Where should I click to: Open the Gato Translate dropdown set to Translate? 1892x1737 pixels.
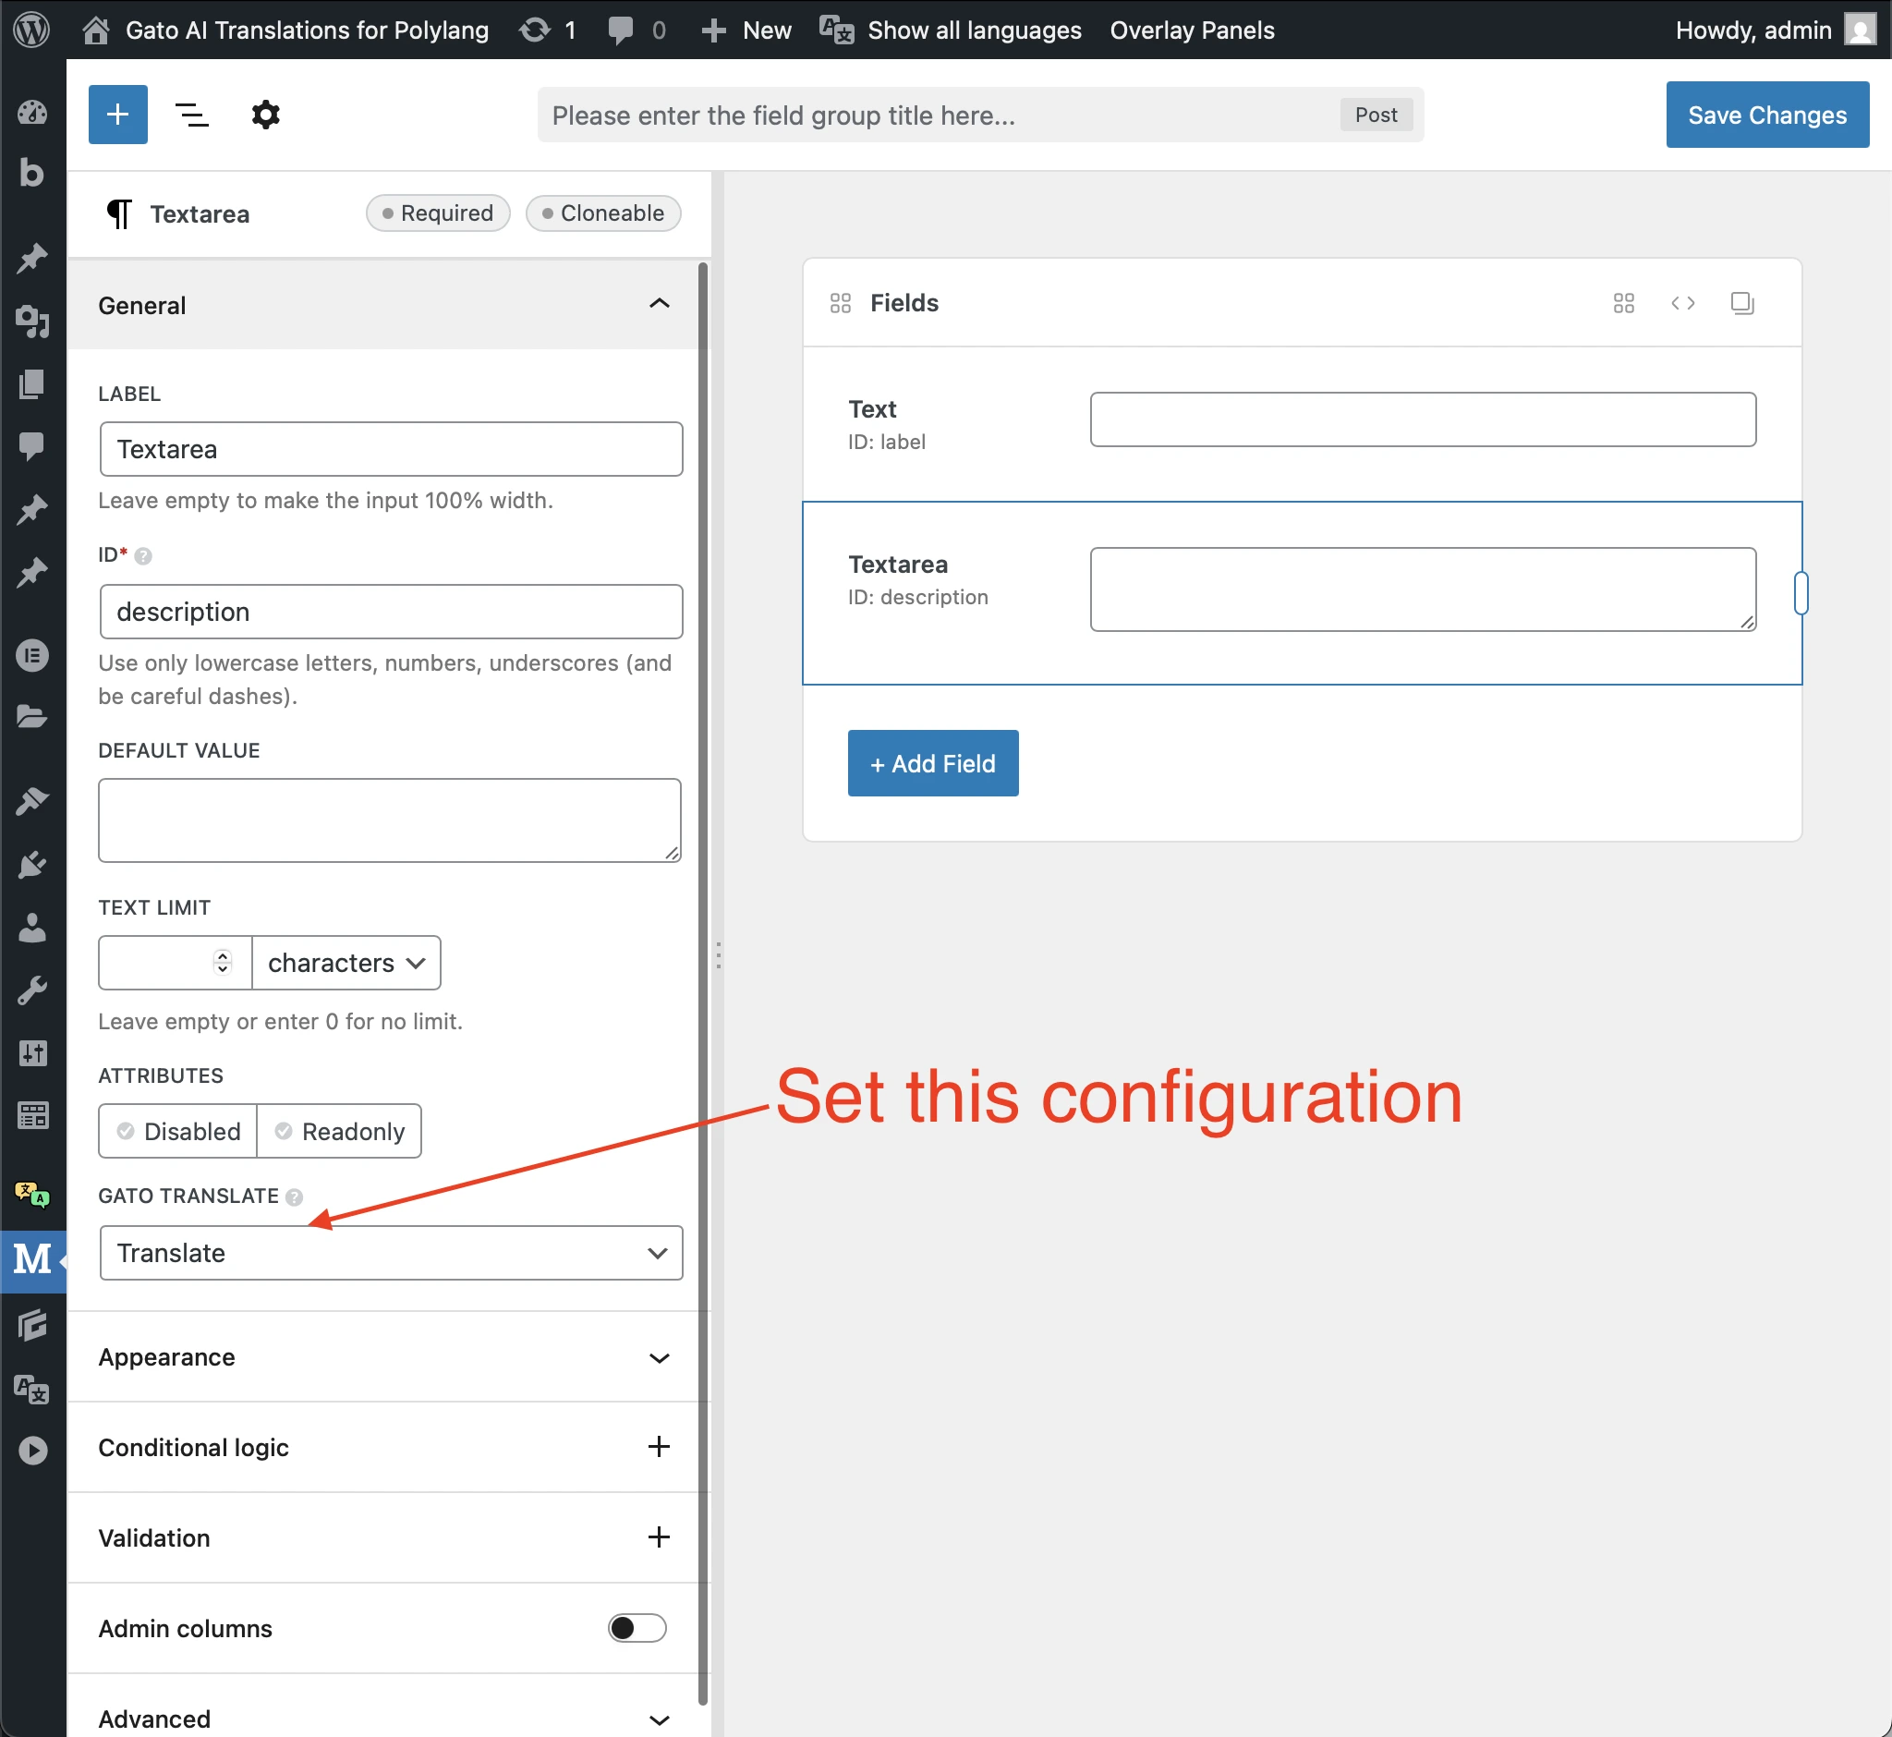click(391, 1253)
